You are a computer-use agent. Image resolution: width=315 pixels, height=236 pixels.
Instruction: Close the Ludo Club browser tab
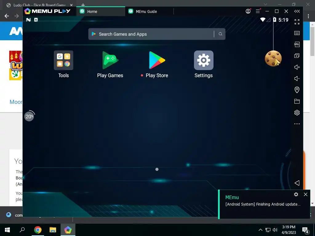tap(71, 5)
